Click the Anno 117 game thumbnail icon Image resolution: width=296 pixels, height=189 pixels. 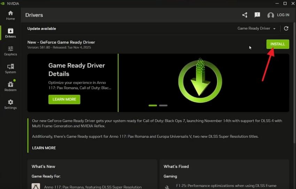36,186
